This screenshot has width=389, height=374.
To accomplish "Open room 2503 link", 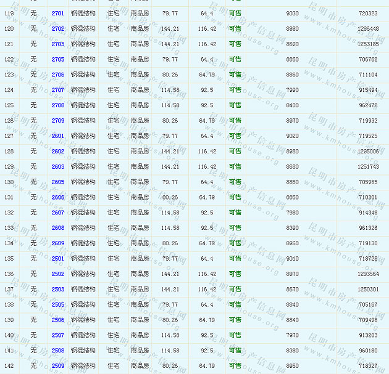I will tap(57, 290).
